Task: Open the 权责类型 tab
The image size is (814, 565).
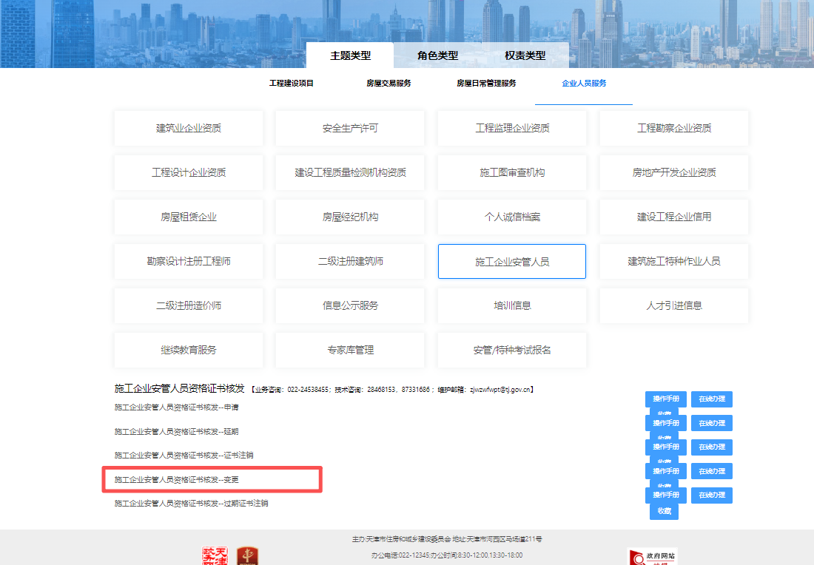Action: (525, 55)
